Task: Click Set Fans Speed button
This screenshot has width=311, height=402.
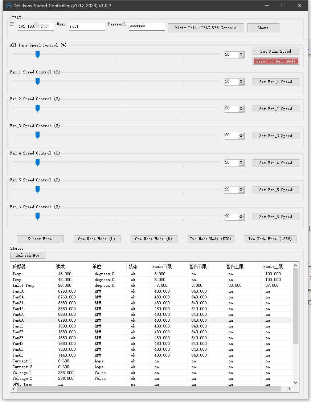Action: tap(276, 51)
